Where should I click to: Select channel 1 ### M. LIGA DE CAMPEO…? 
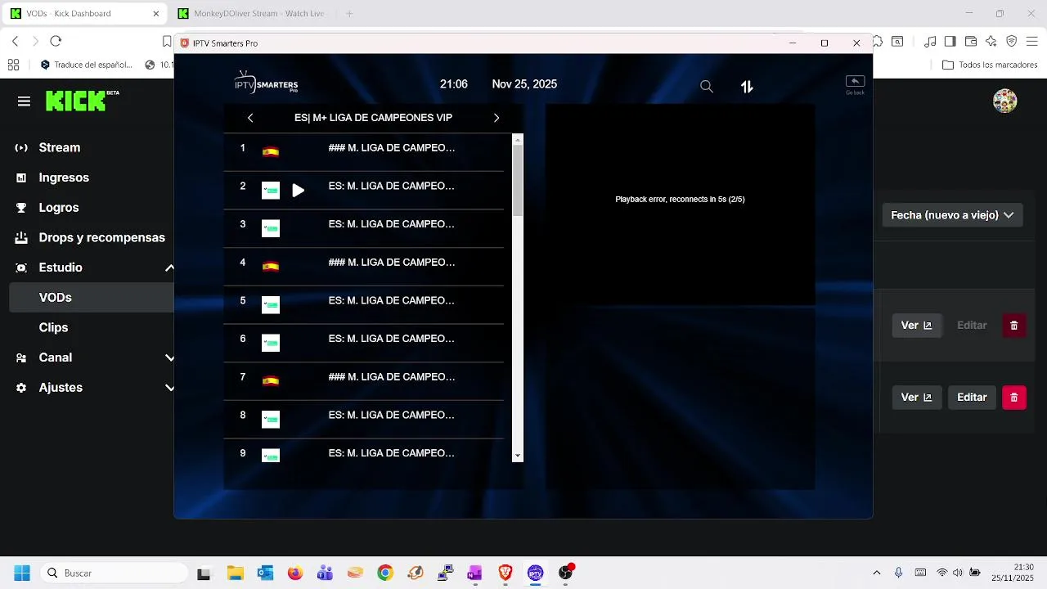click(x=364, y=152)
